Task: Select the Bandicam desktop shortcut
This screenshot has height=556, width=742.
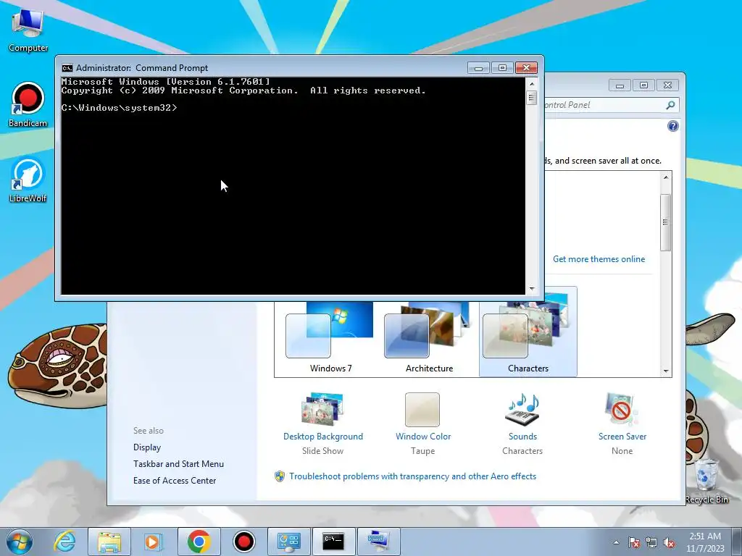Action: (x=28, y=105)
